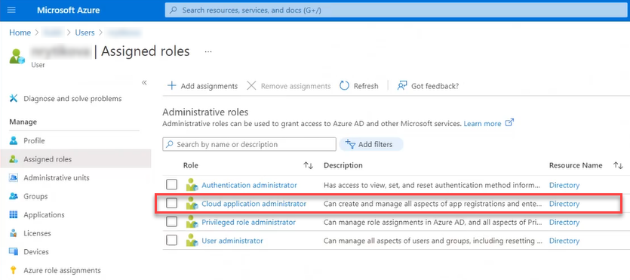Open the ellipsis more options next to title

coord(208,52)
